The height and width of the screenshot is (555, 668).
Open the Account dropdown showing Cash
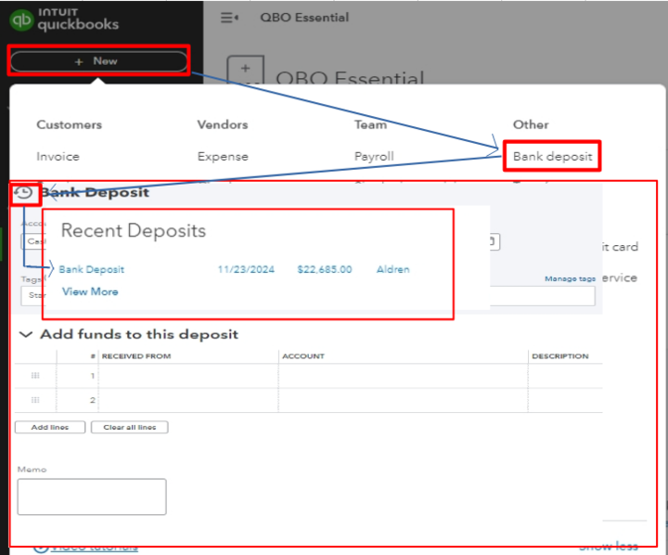(x=33, y=241)
